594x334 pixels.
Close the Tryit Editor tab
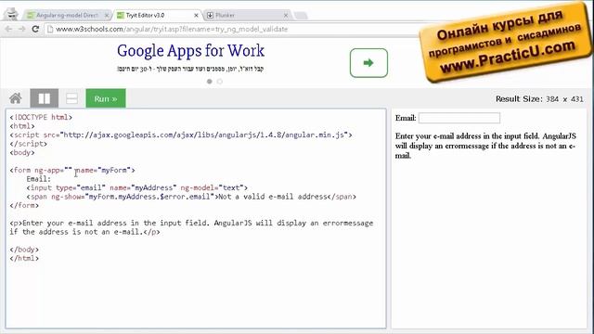[x=196, y=15]
